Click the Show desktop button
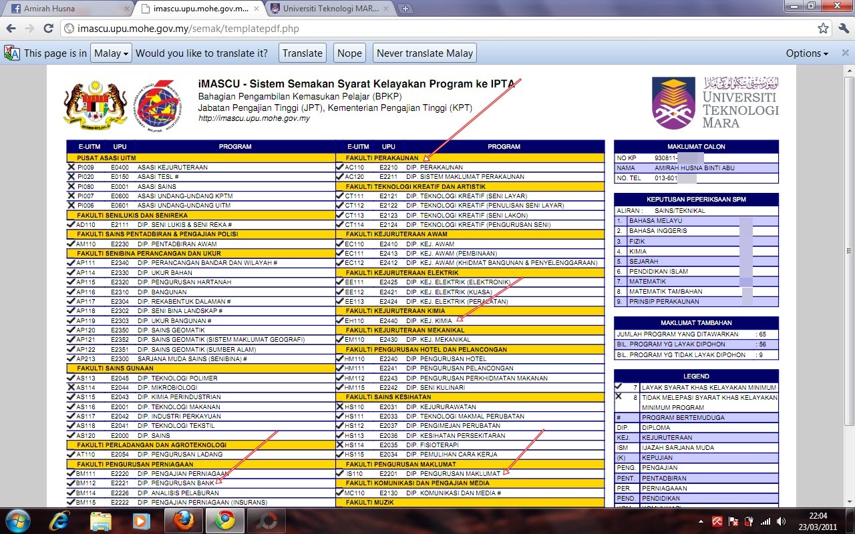The height and width of the screenshot is (534, 855). click(850, 521)
